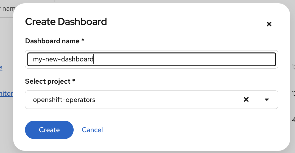
Task: Click the Create Dashboard heading
Action: pos(66,22)
